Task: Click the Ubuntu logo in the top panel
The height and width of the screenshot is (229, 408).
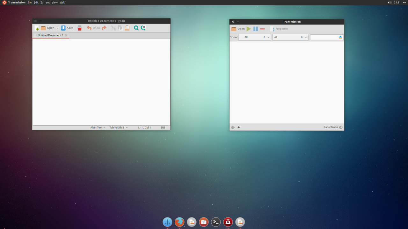Action: pyautogui.click(x=4, y=3)
